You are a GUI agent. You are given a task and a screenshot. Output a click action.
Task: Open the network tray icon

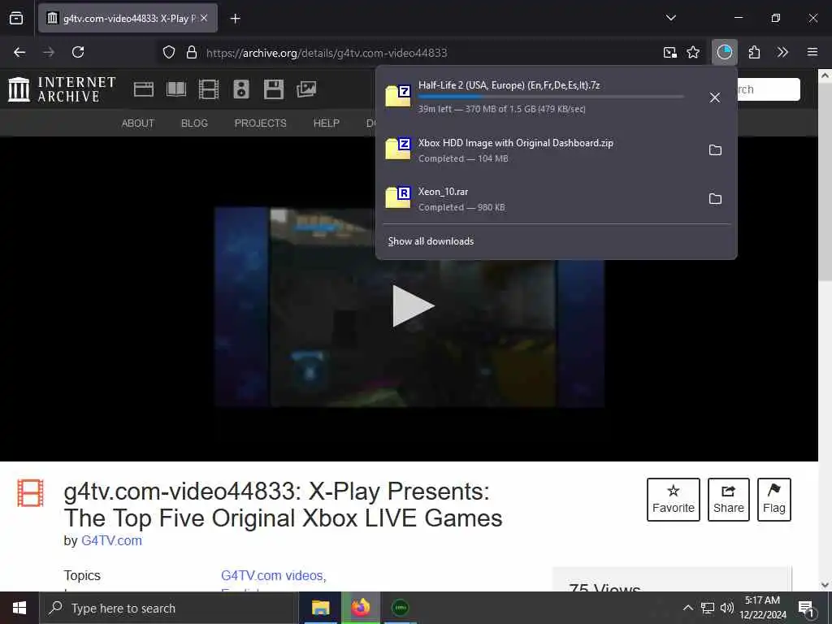click(x=708, y=608)
